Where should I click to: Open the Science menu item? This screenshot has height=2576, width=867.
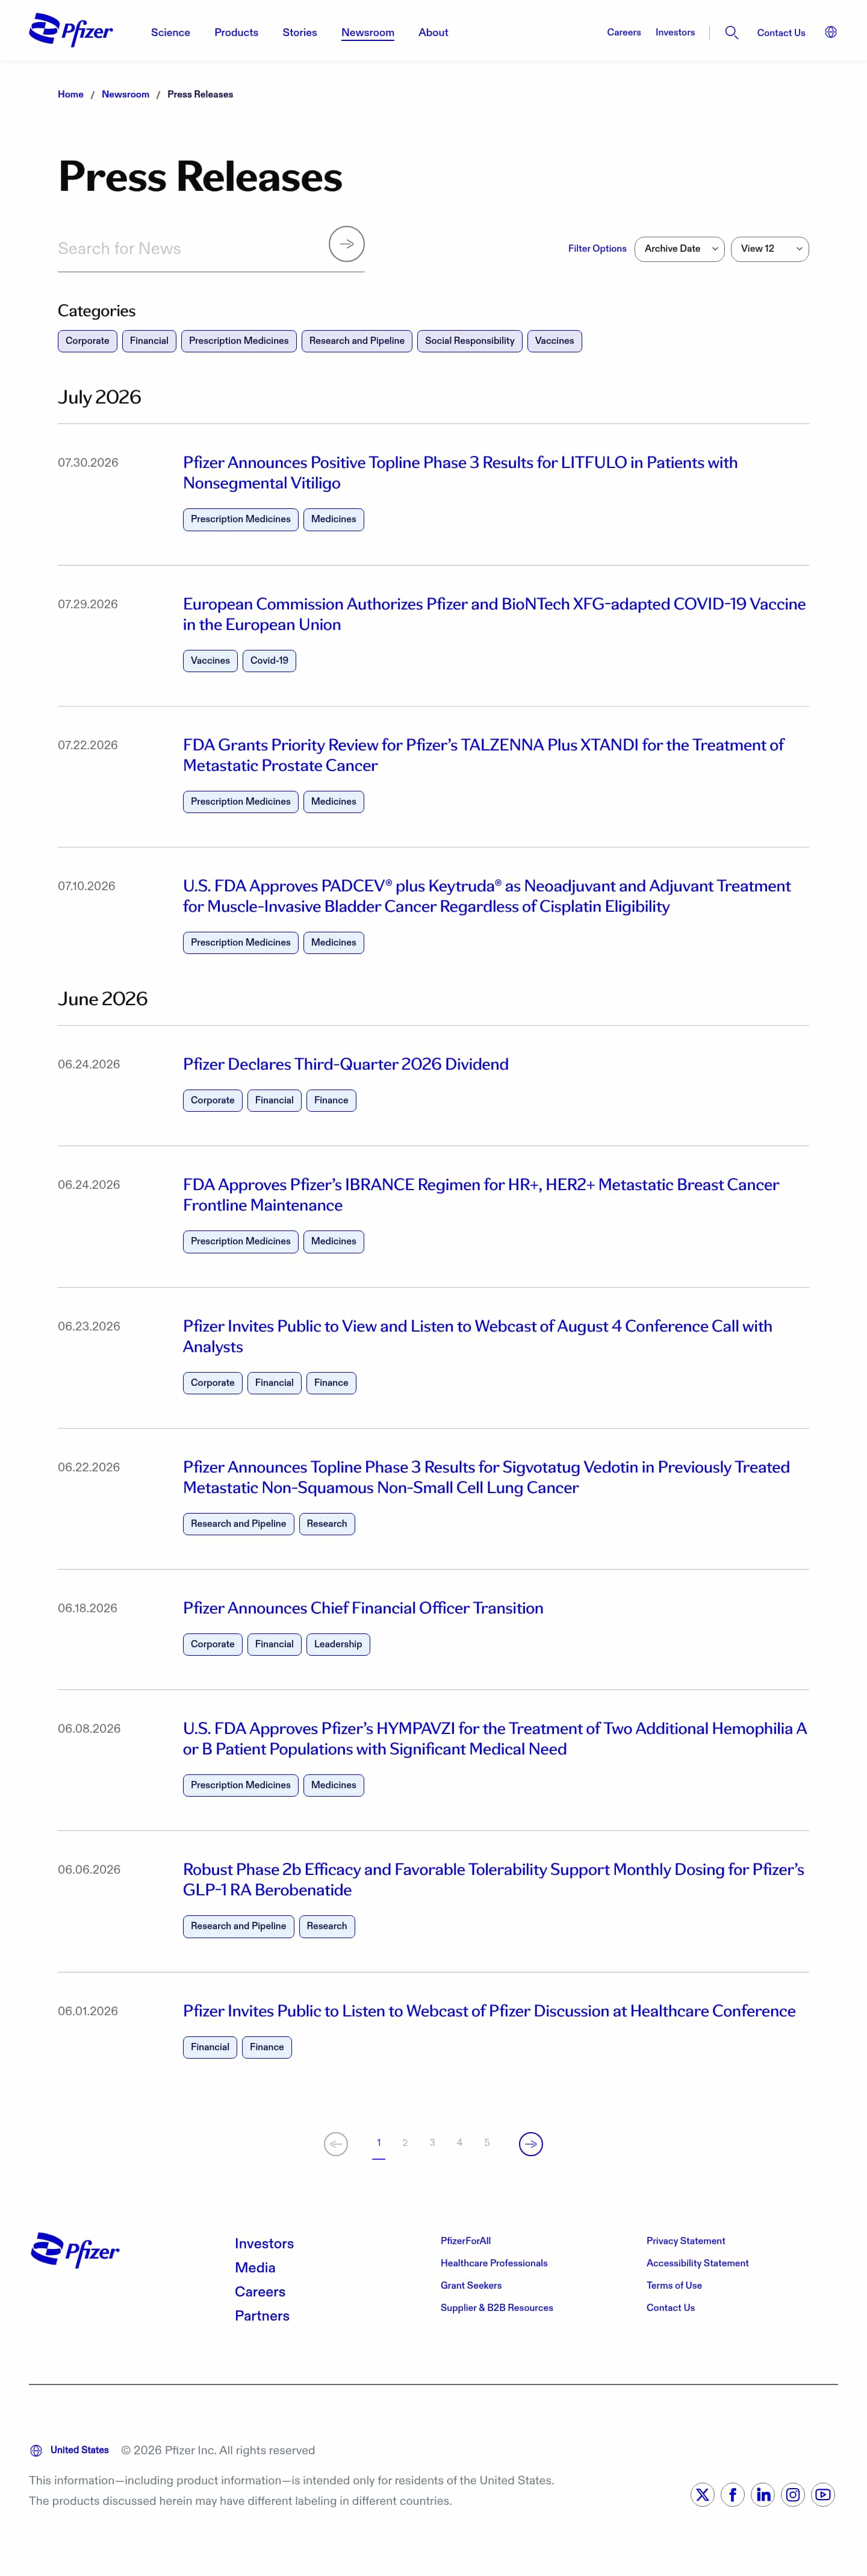(170, 33)
